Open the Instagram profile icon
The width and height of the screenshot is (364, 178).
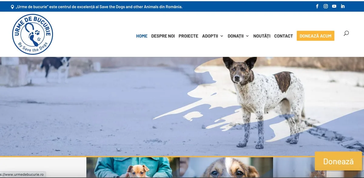coord(326,6)
